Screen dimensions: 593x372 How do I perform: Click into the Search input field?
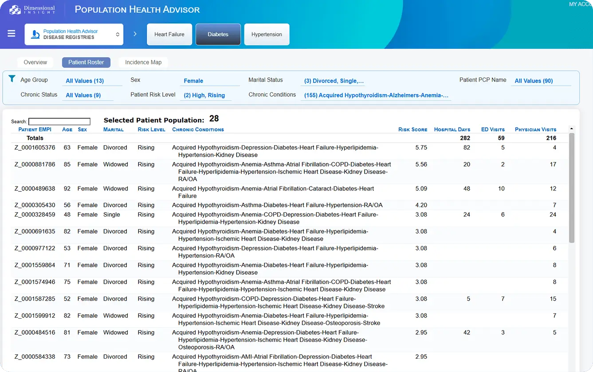(x=59, y=122)
